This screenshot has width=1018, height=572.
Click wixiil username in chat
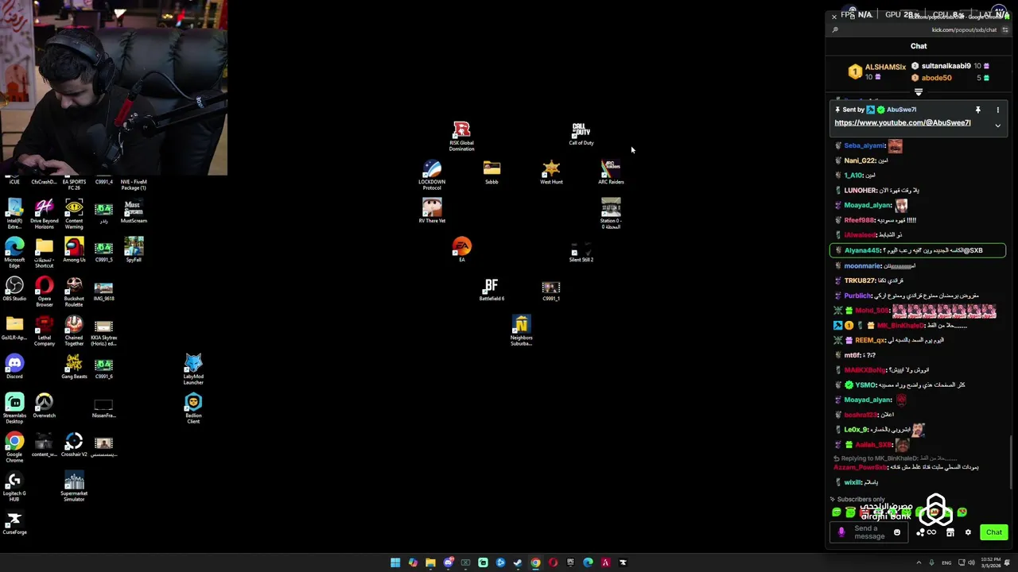point(853,482)
